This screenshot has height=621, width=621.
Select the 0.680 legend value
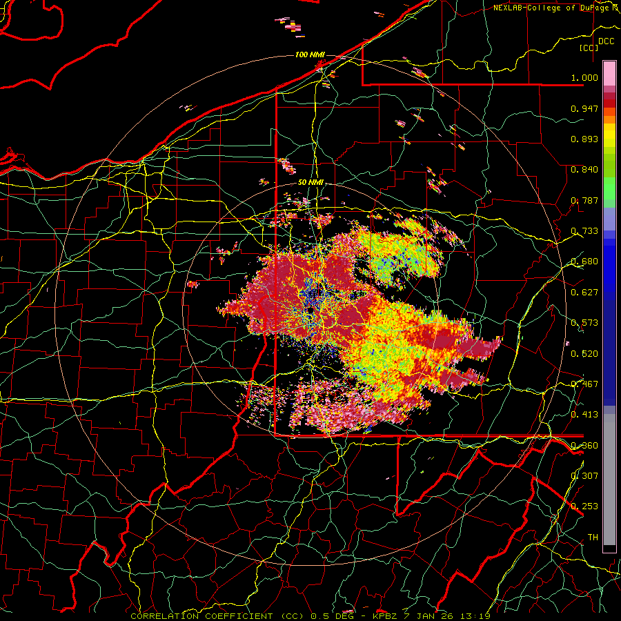click(584, 262)
